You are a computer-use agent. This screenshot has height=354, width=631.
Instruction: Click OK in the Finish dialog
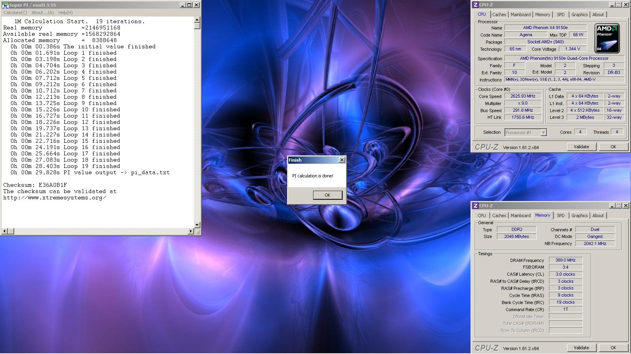pos(327,195)
